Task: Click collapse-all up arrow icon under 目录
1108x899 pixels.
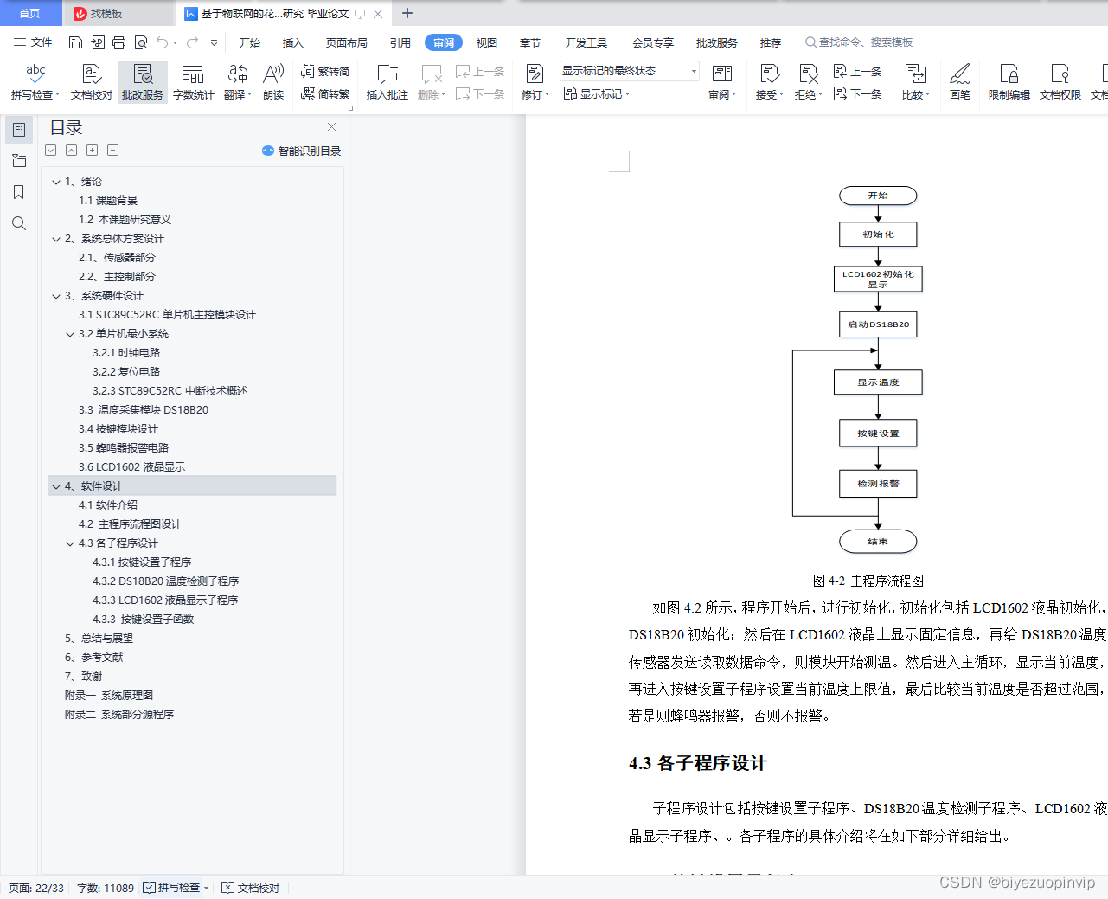Action: (71, 151)
